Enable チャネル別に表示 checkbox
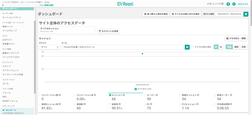Image resolution: width=252 pixels, height=115 pixels. [193, 47]
